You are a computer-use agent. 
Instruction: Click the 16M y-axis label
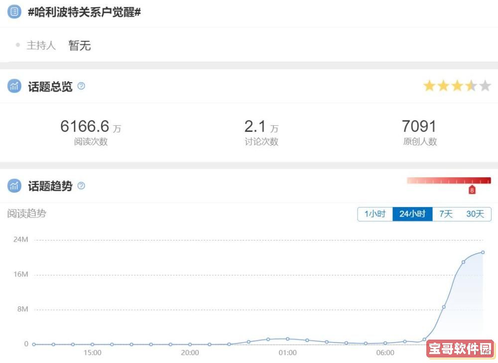(20, 274)
